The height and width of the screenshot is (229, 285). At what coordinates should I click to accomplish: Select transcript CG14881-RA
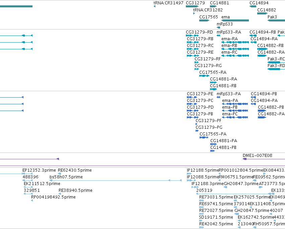223,79
